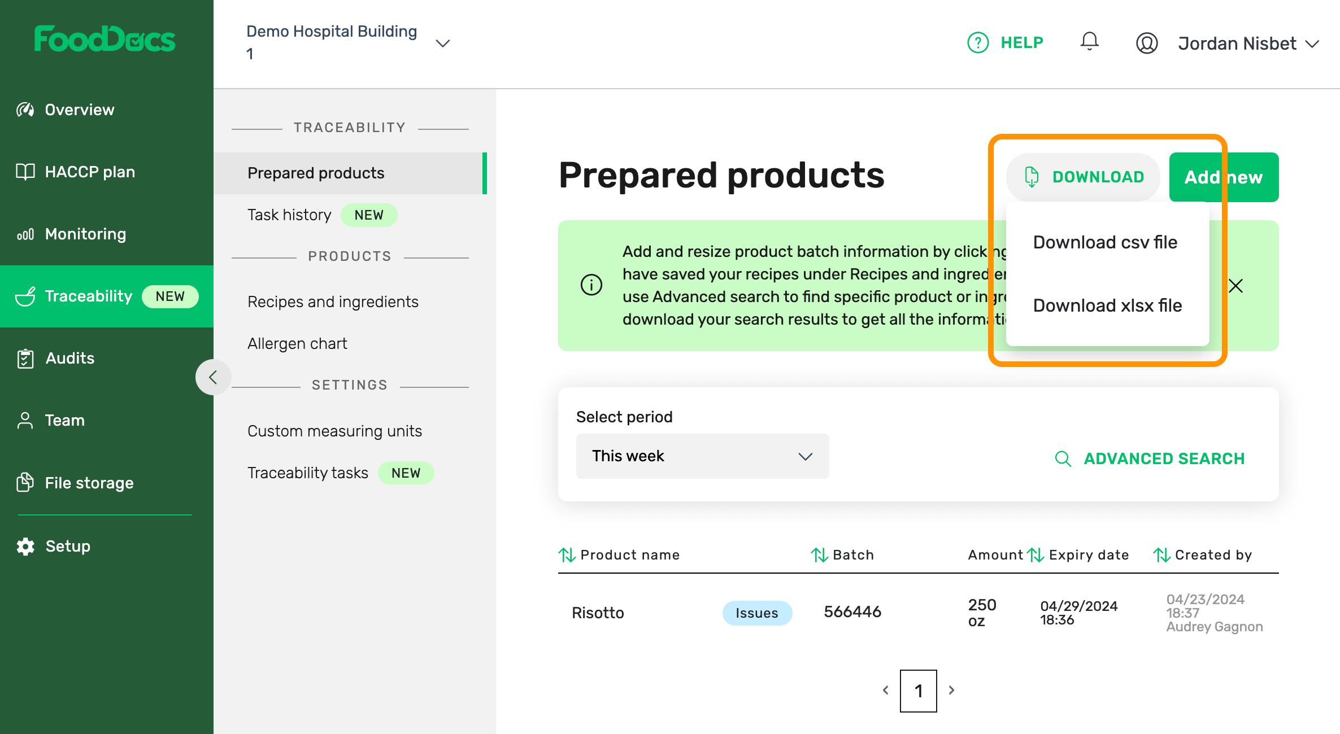
Task: Click the magnifier icon next to Advanced search
Action: (1063, 459)
